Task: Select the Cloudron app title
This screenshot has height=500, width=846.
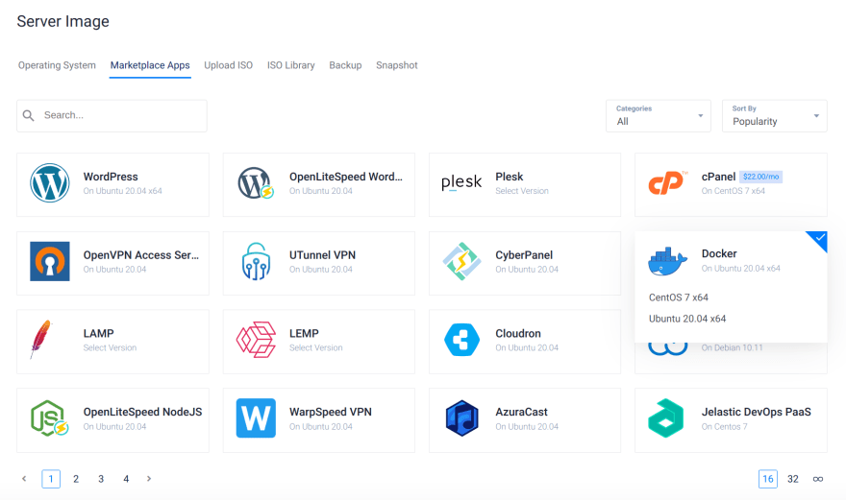Action: (x=518, y=334)
